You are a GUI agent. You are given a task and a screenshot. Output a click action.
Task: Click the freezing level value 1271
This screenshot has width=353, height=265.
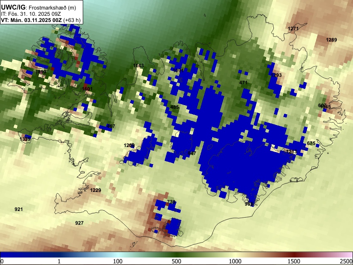coord(293,29)
